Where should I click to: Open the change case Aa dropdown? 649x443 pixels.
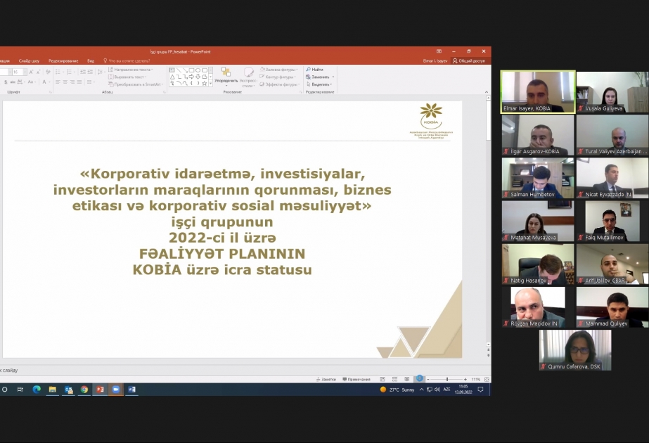coord(31,82)
